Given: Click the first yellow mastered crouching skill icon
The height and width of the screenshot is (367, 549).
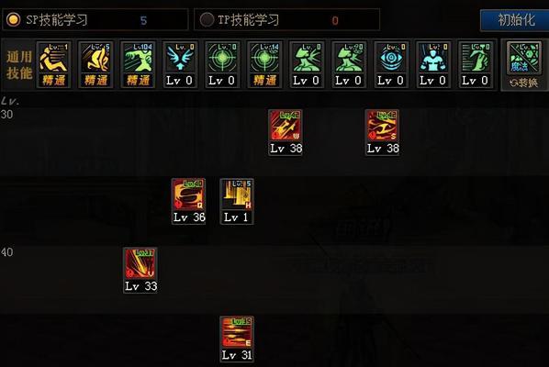Looking at the screenshot, I should [53, 64].
